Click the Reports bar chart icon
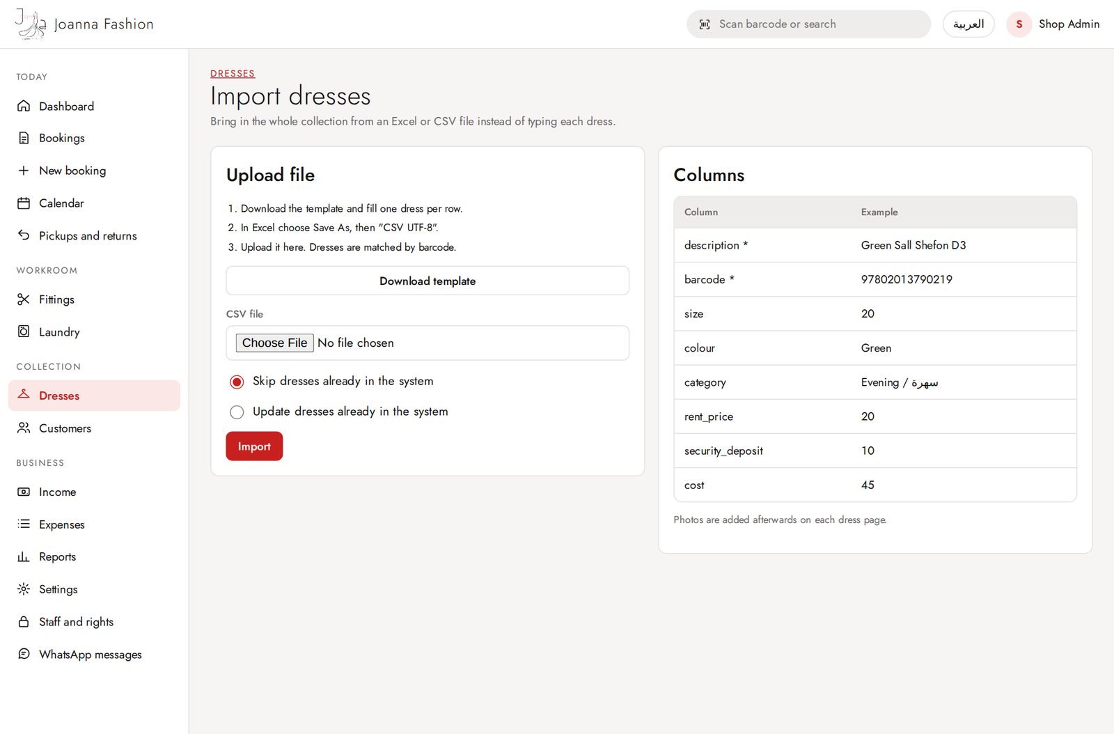Viewport: 1114px width, 734px height. click(x=24, y=556)
